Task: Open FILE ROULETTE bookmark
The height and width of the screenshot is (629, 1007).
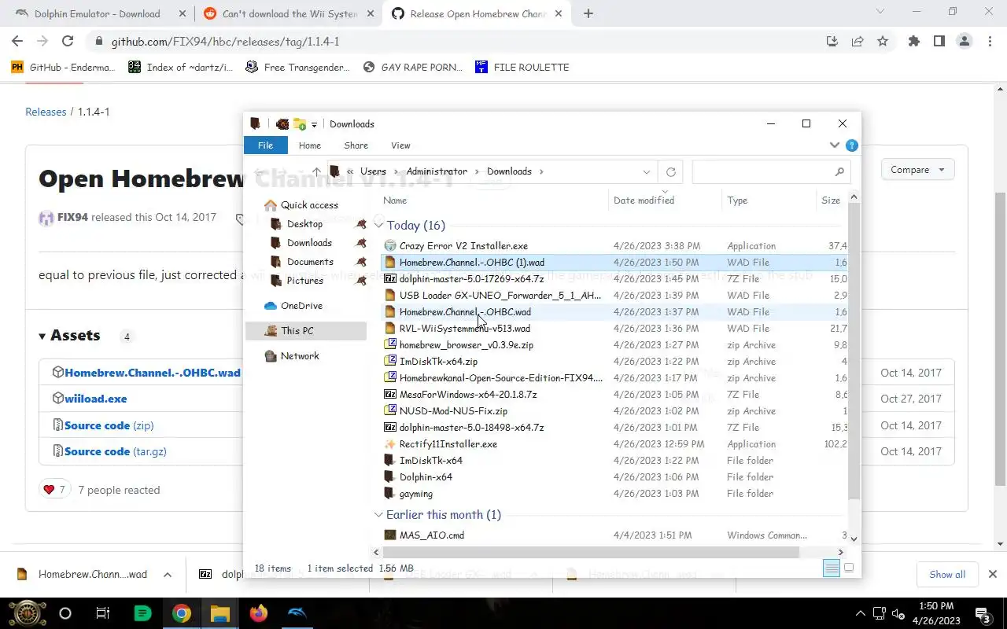Action: [522, 68]
